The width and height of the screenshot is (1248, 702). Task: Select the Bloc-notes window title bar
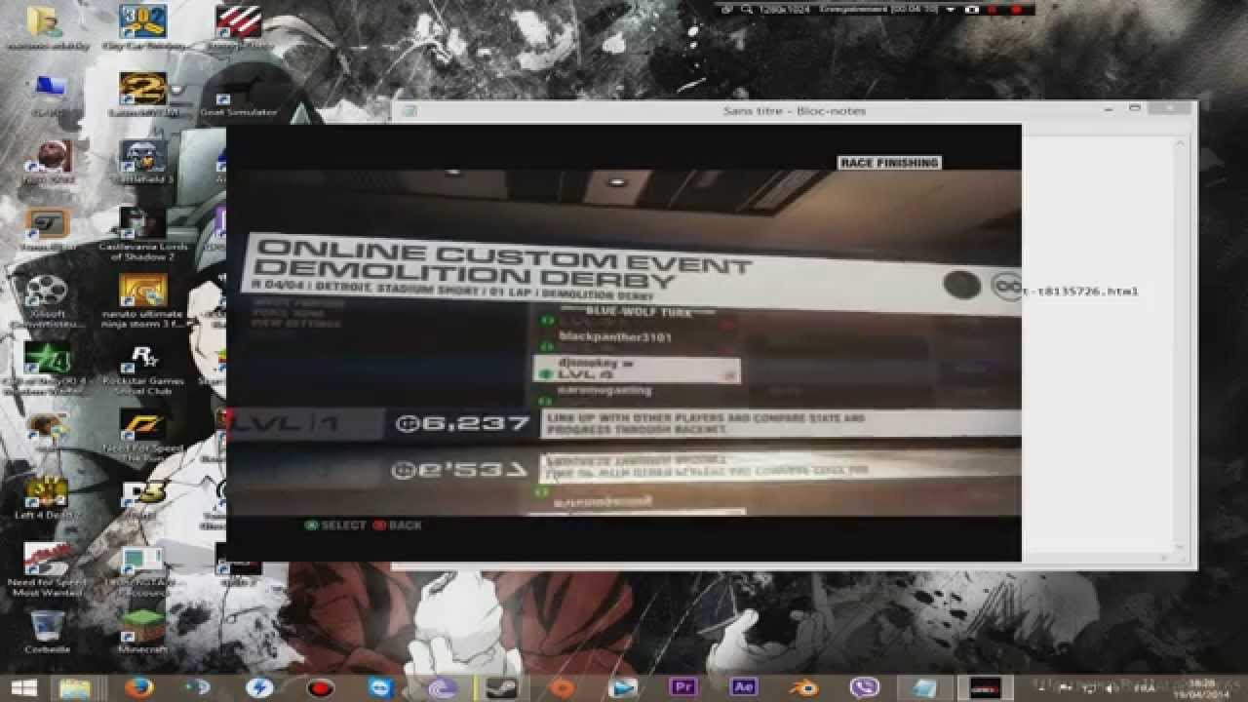[794, 110]
